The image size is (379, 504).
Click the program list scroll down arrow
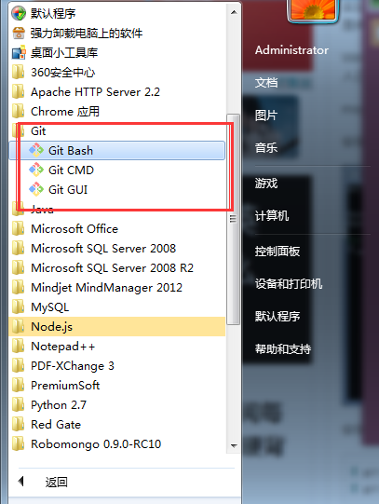tap(234, 446)
